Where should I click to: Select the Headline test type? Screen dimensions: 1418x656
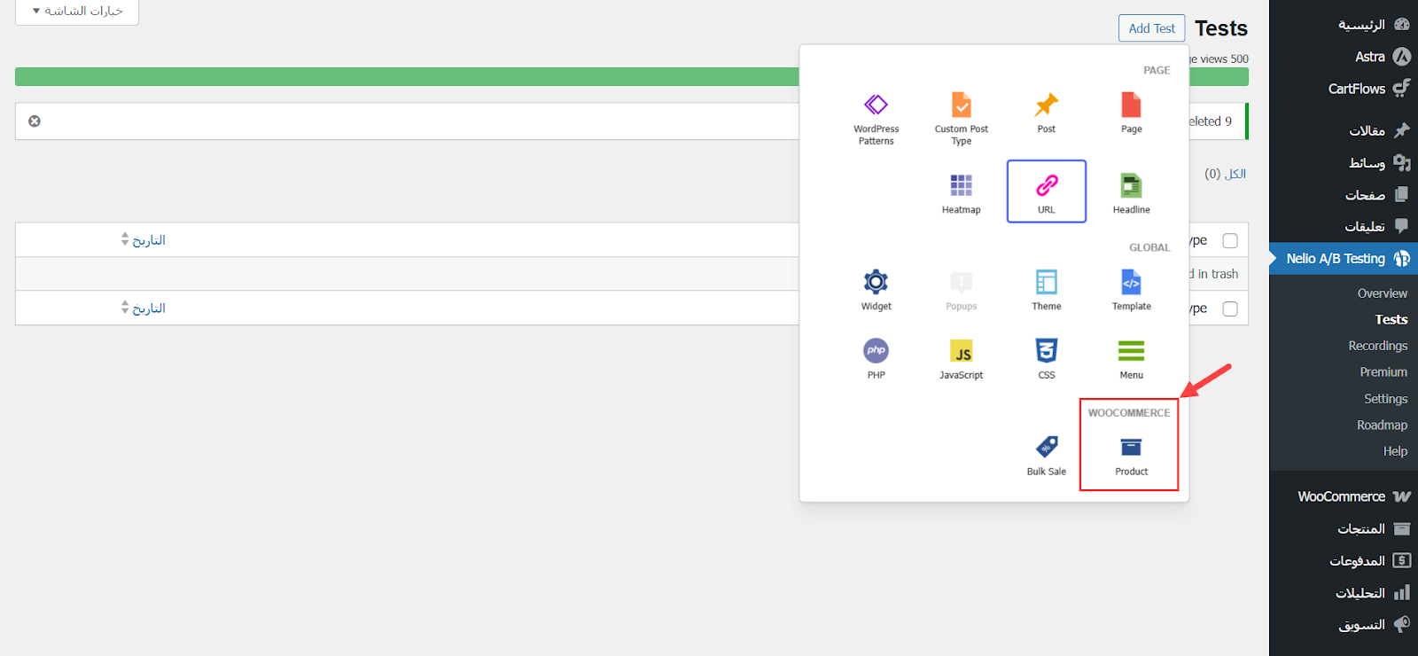[1131, 192]
